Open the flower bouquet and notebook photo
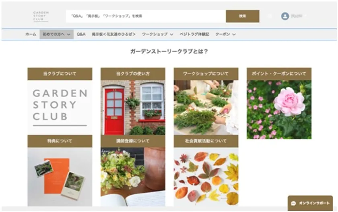 point(133,177)
